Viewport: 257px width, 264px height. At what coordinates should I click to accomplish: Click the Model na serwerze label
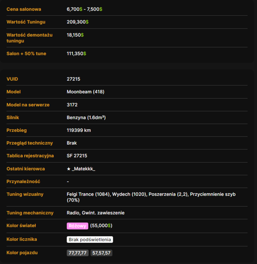pos(28,105)
